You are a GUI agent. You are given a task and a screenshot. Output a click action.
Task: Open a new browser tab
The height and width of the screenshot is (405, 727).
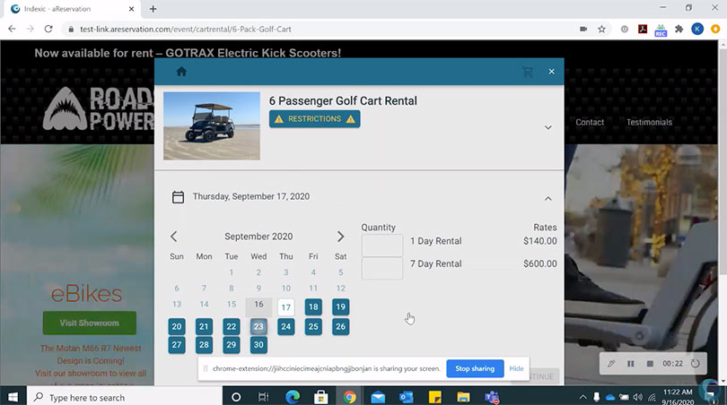[x=153, y=9]
